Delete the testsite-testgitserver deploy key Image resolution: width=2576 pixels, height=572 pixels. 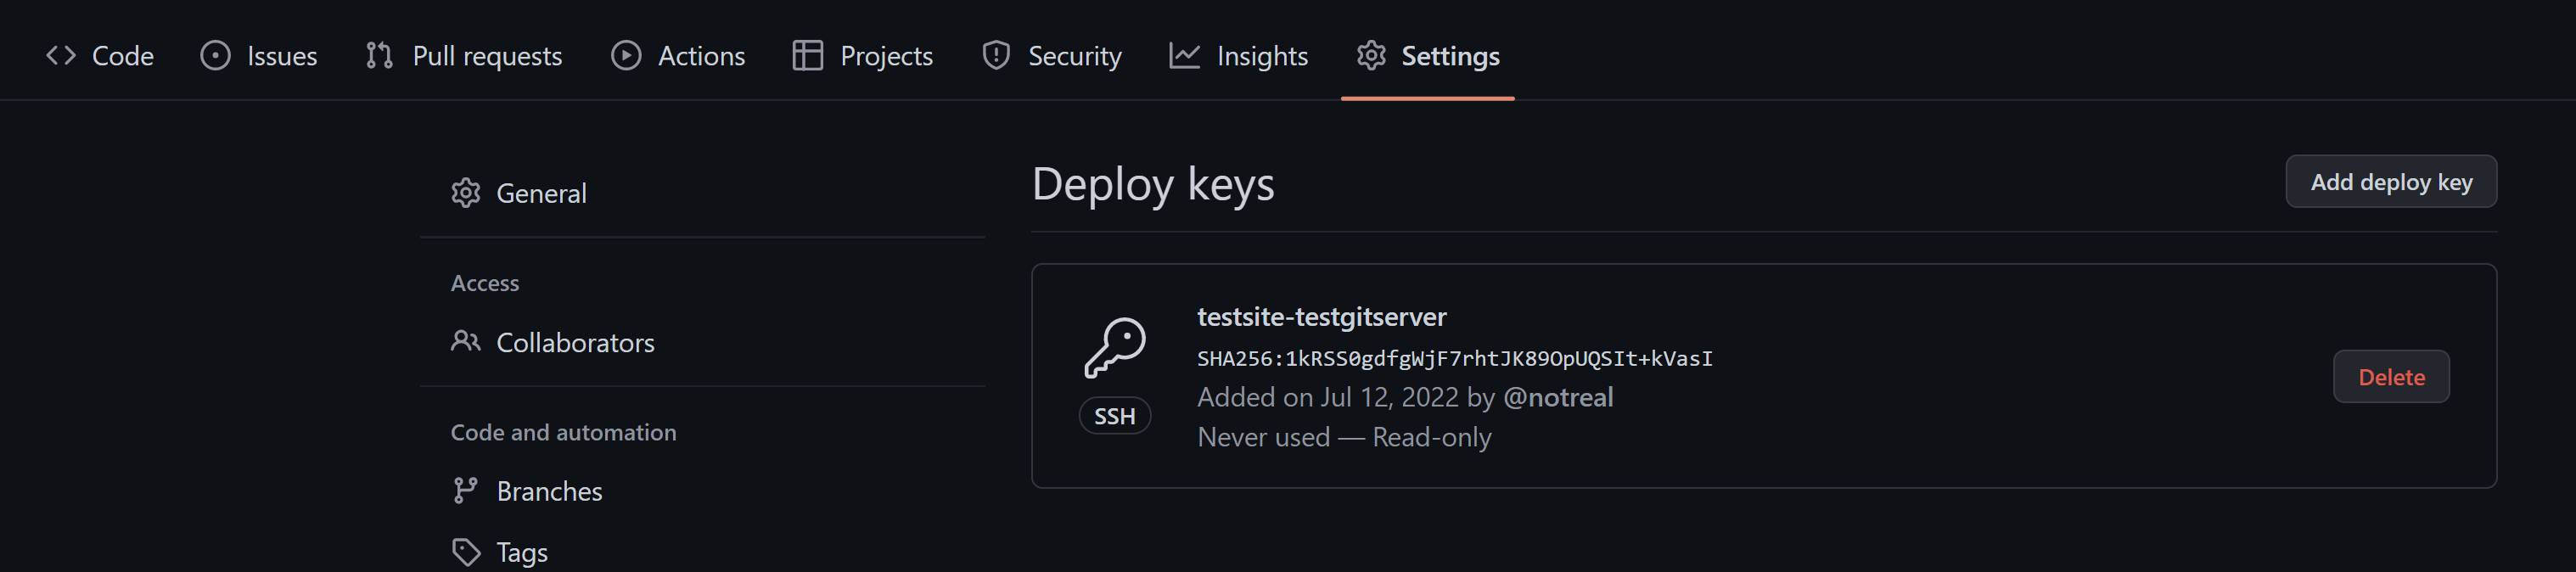tap(2391, 377)
